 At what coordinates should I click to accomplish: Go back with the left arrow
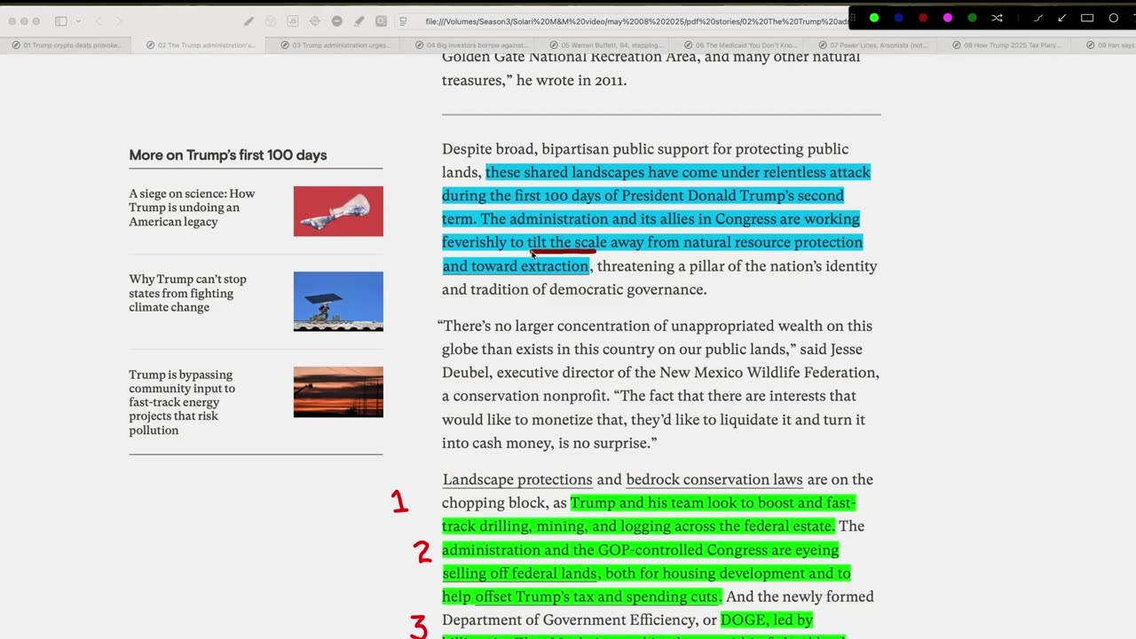tap(99, 21)
